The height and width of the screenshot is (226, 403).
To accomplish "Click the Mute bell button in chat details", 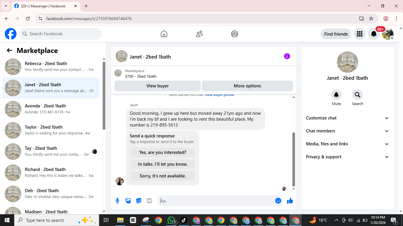I will (336, 95).
